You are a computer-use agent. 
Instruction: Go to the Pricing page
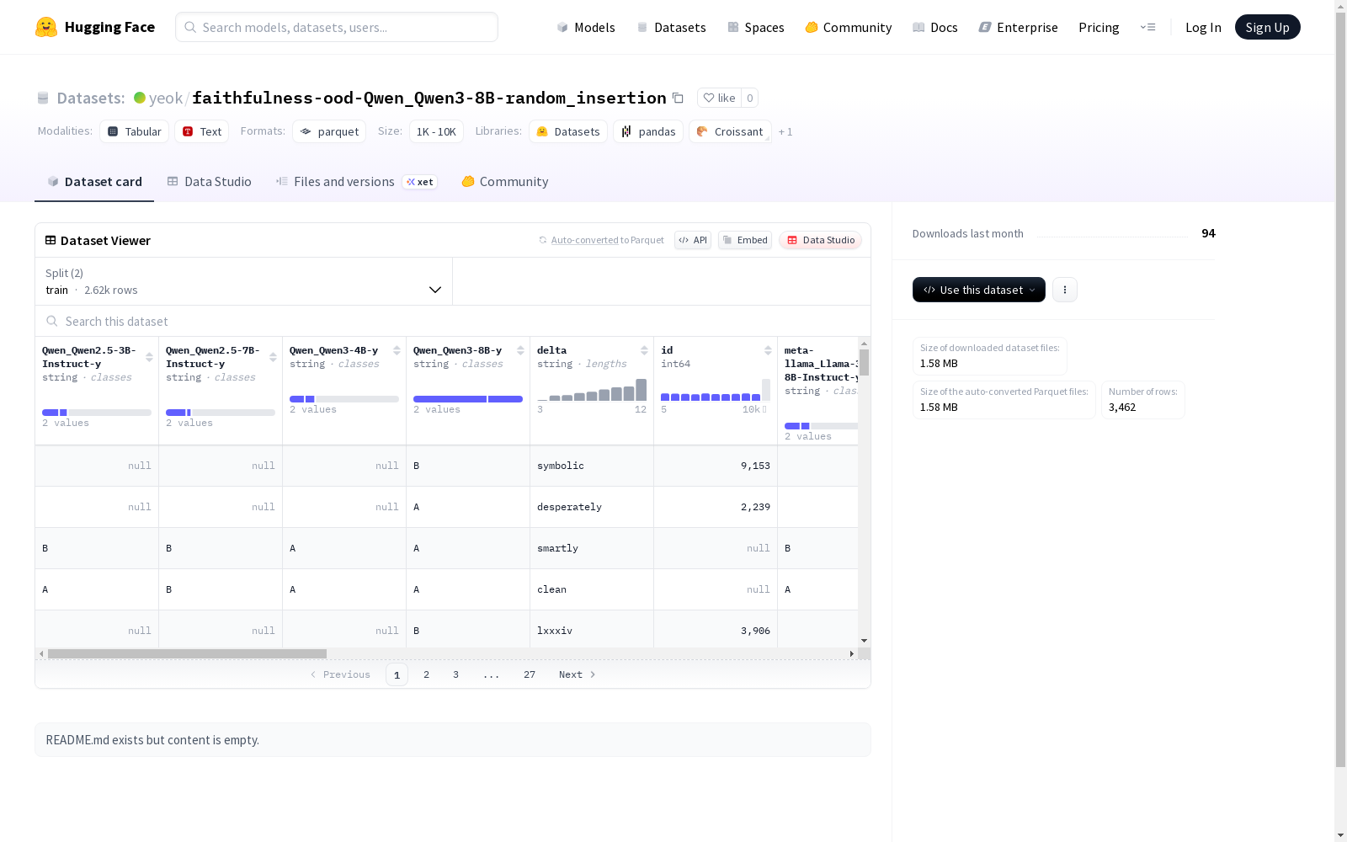coord(1099,27)
